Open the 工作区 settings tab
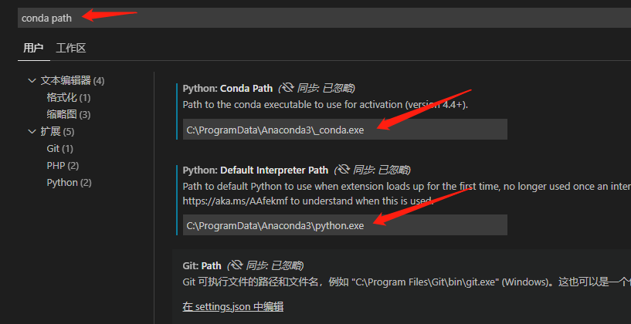Viewport: 631px width, 324px height. (x=71, y=48)
